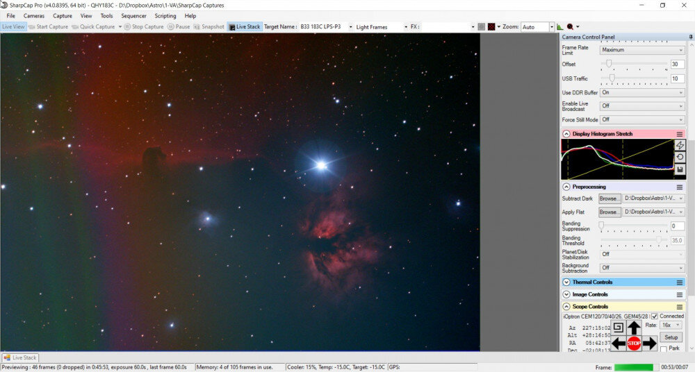Image resolution: width=695 pixels, height=372 pixels.
Task: Click the Offset value field showing 30
Action: tap(677, 64)
